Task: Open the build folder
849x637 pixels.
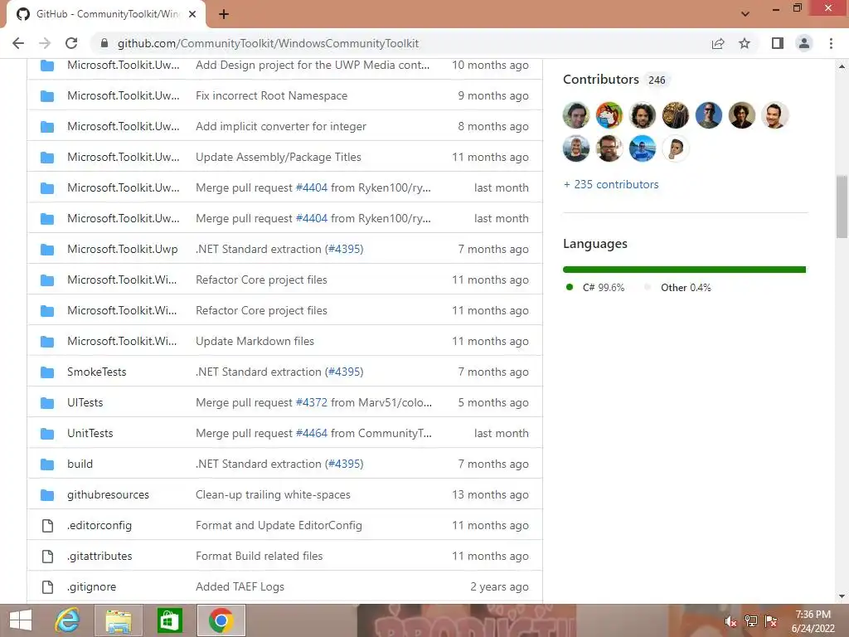Action: 80,464
